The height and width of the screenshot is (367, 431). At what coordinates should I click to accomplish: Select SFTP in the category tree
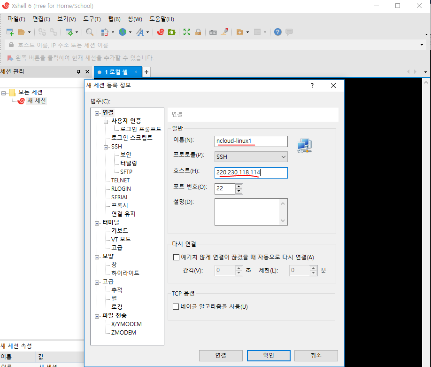[126, 172]
